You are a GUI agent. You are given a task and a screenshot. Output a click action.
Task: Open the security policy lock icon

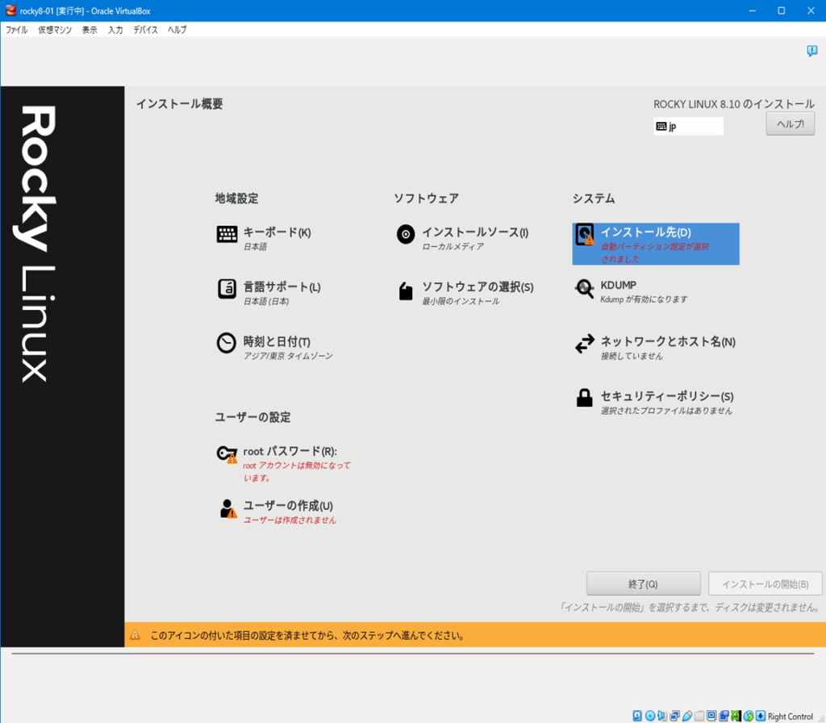tap(584, 398)
